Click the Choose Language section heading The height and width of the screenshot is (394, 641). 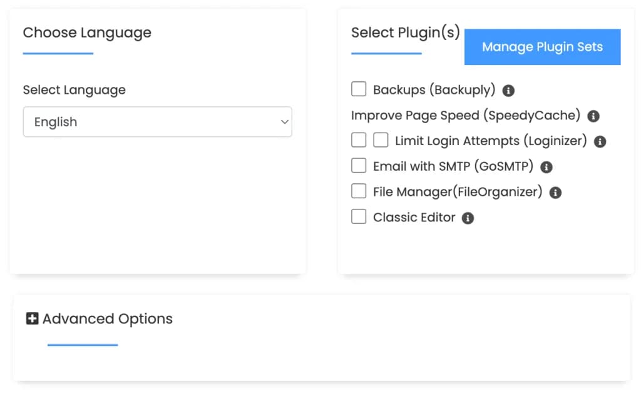(87, 33)
